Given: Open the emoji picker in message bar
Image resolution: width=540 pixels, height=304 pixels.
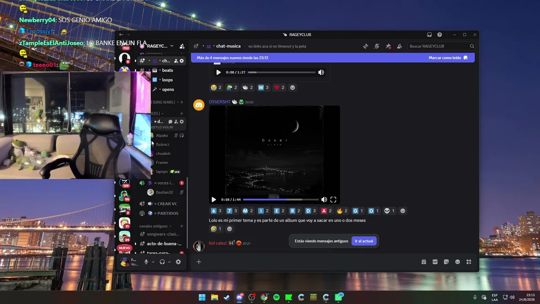Looking at the screenshot, I should pyautogui.click(x=457, y=262).
